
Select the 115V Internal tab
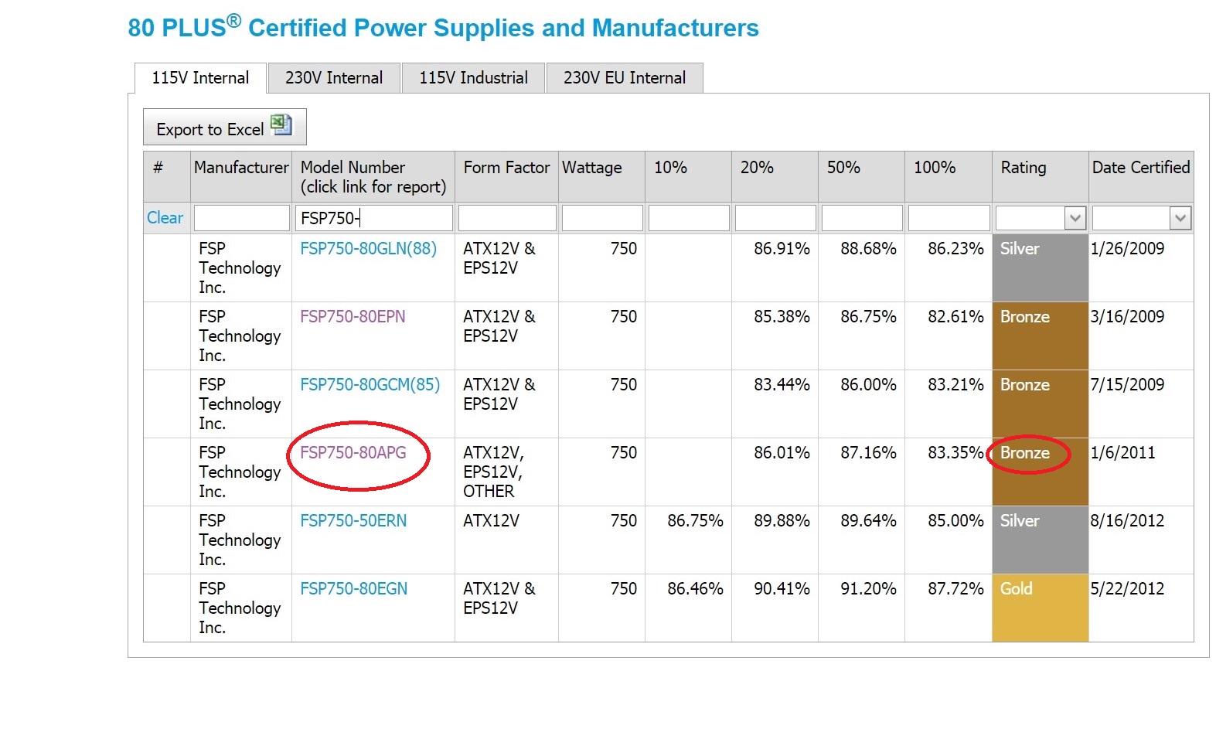pos(200,78)
